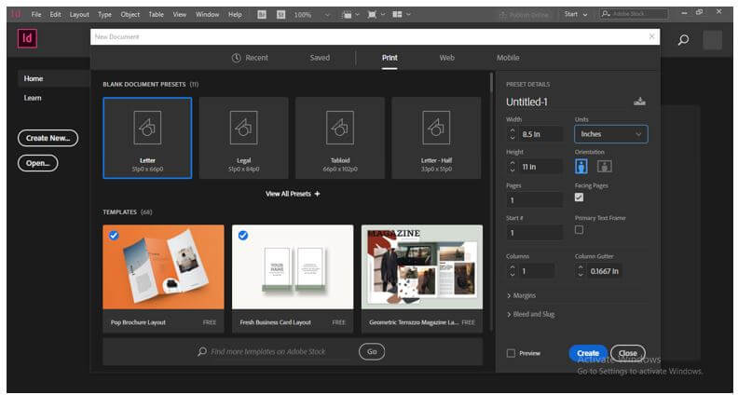Select landscape orientation icon

coord(605,166)
